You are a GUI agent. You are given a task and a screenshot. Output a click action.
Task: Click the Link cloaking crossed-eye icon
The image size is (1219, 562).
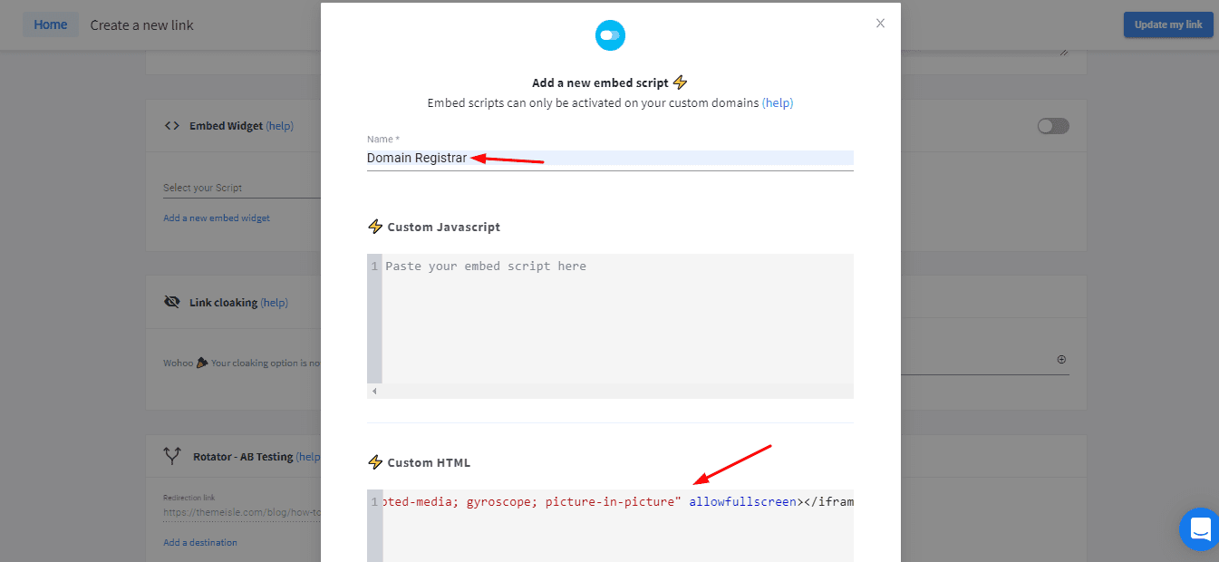171,302
